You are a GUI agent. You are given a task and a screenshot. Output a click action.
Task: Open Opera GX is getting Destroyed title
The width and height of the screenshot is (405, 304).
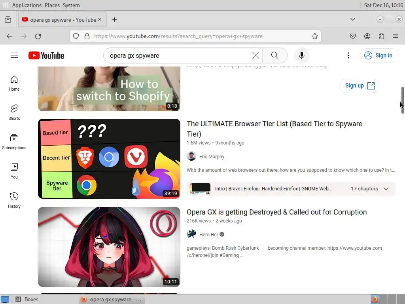click(276, 212)
